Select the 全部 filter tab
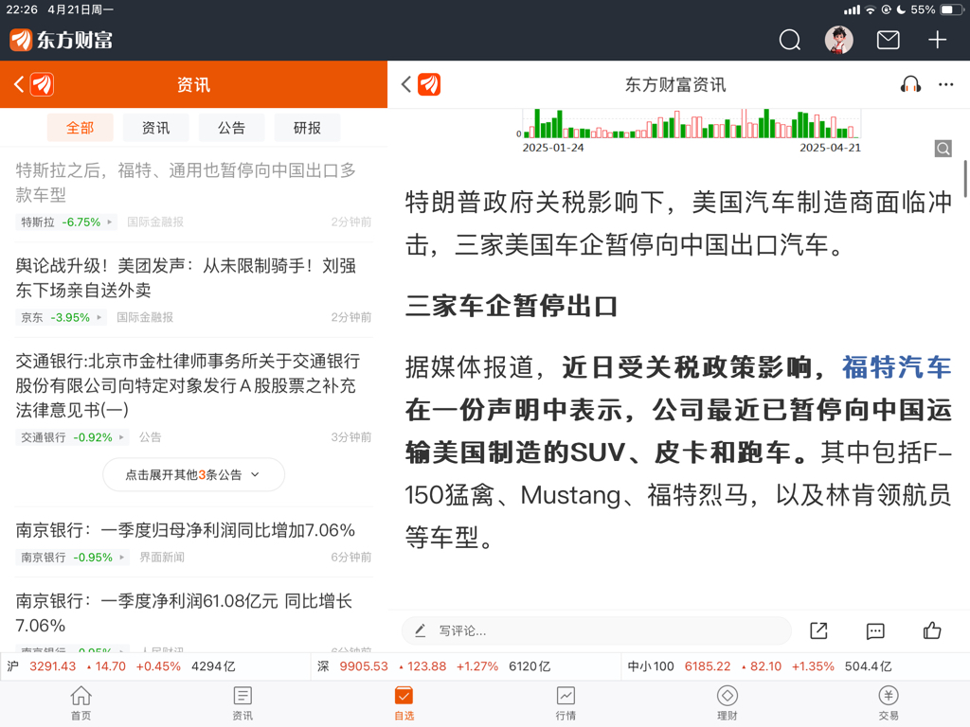The width and height of the screenshot is (970, 727). coord(80,128)
